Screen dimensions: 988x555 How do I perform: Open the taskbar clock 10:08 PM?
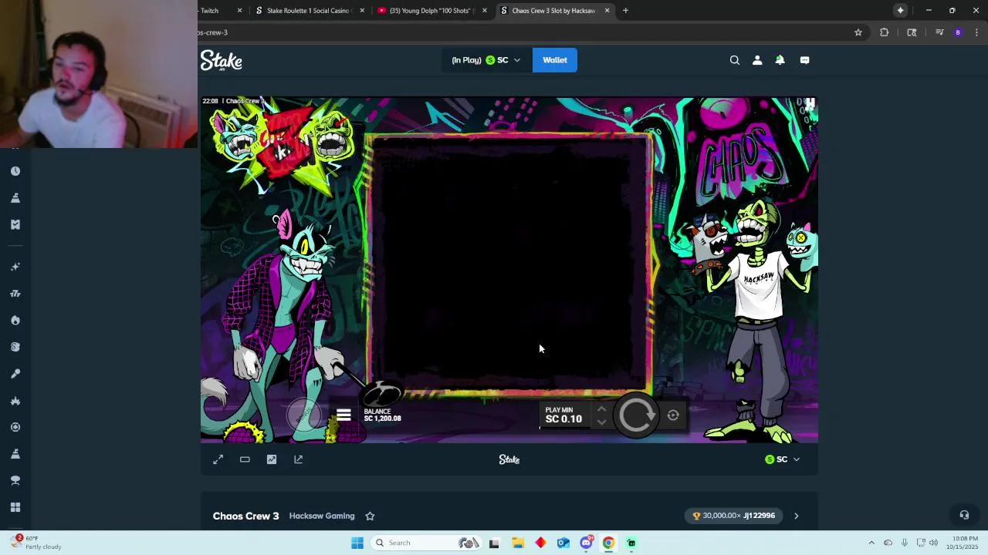964,543
